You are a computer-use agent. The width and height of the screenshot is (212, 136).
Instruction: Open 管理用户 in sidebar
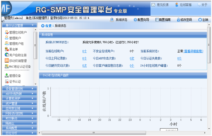tap(15, 38)
